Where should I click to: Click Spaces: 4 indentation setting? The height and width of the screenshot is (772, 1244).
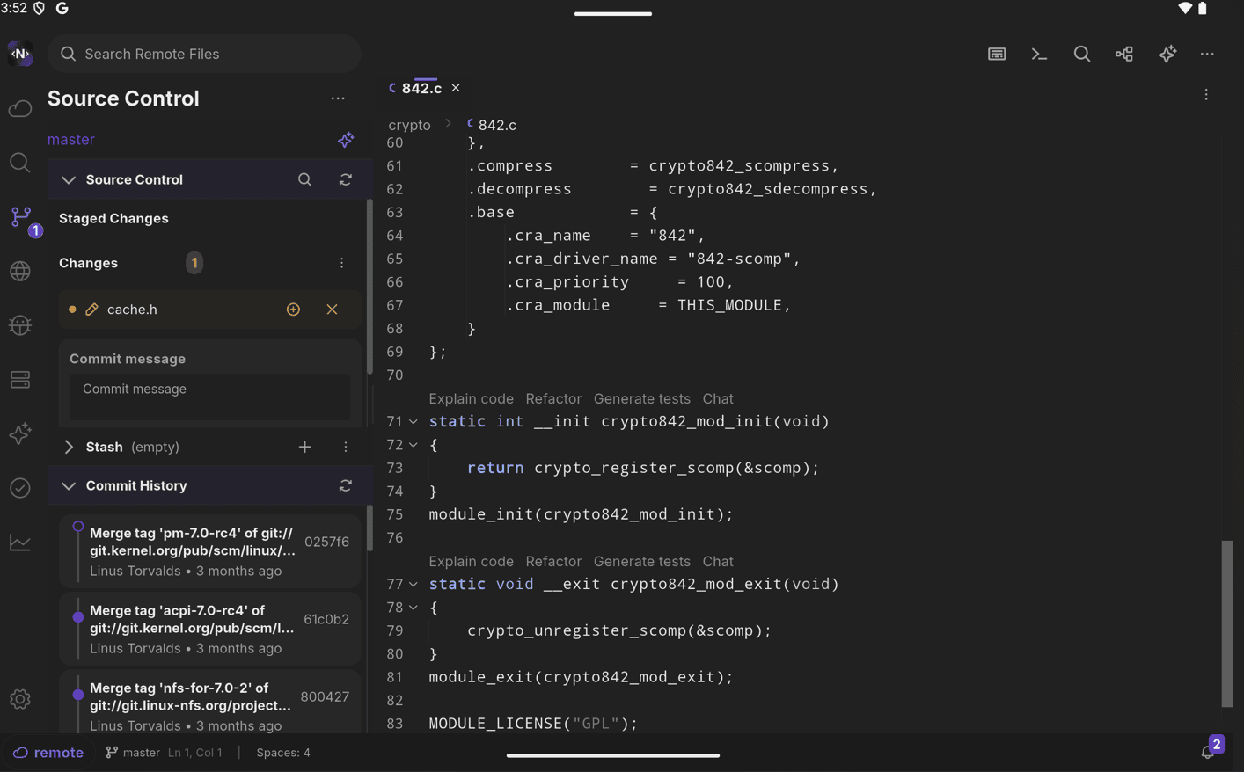coord(283,753)
